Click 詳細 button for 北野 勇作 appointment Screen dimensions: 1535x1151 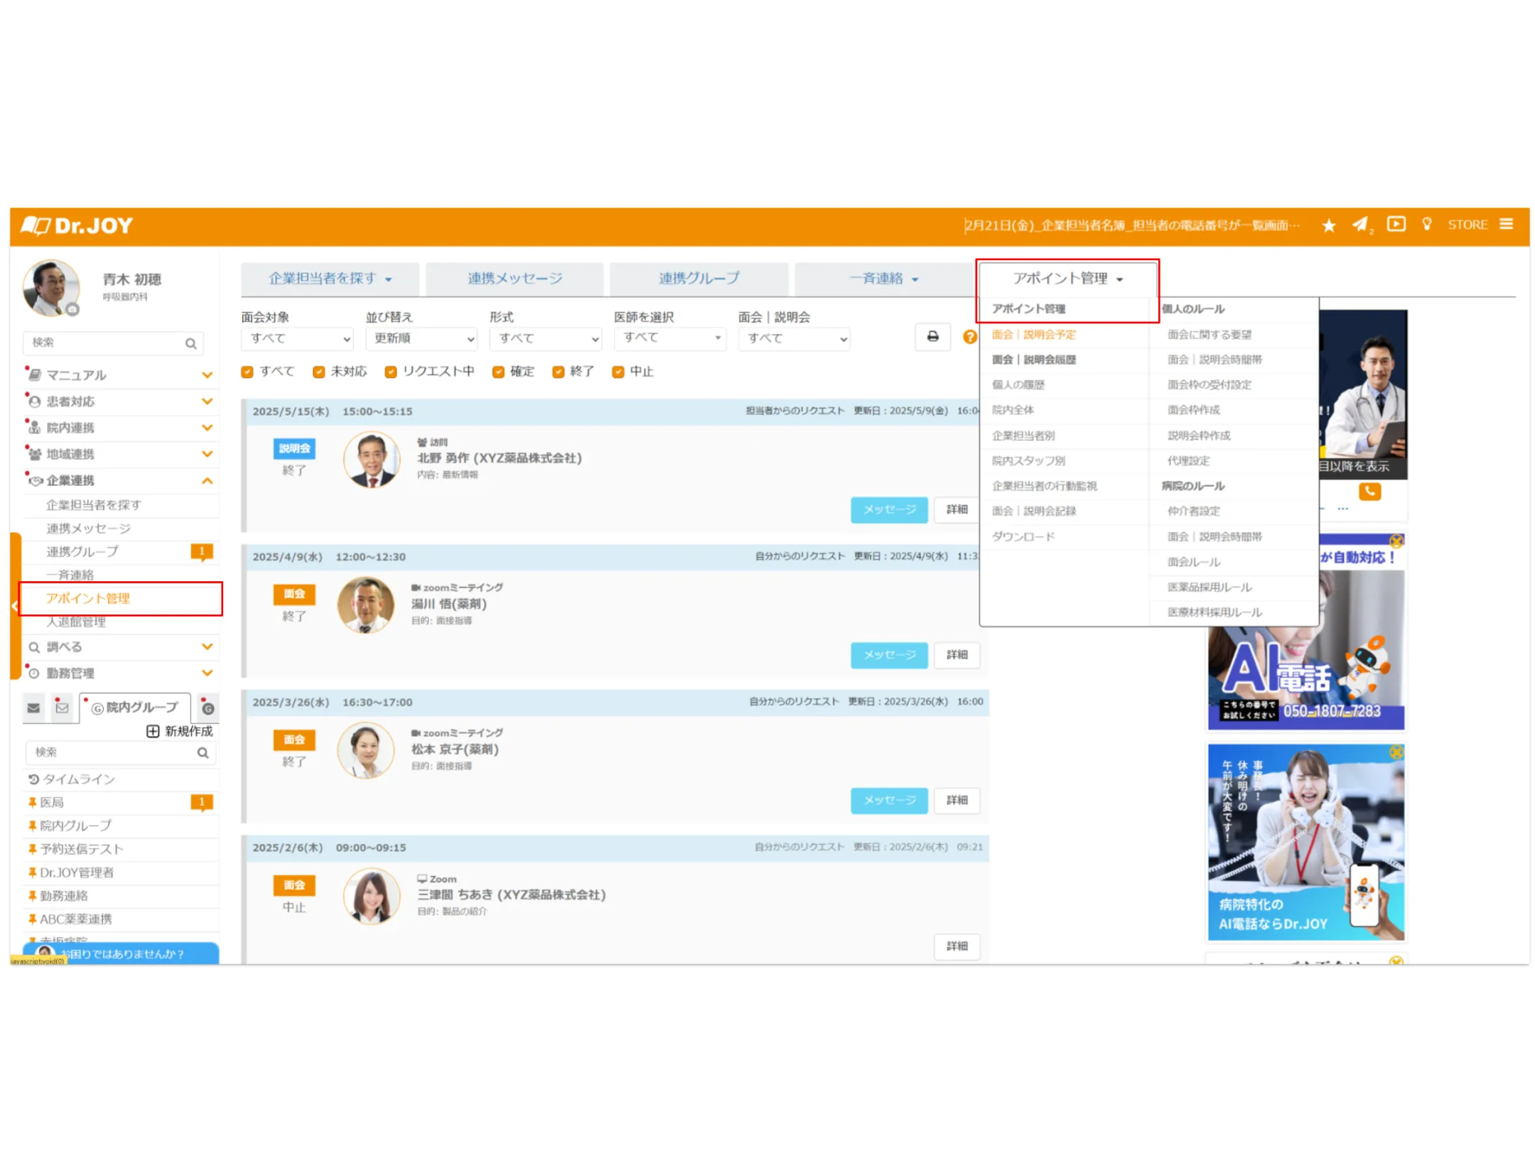pyautogui.click(x=957, y=509)
